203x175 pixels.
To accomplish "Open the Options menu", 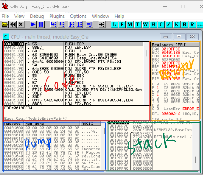I will point(78,16).
